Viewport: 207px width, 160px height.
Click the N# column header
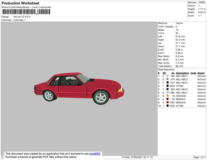[x=164, y=73]
